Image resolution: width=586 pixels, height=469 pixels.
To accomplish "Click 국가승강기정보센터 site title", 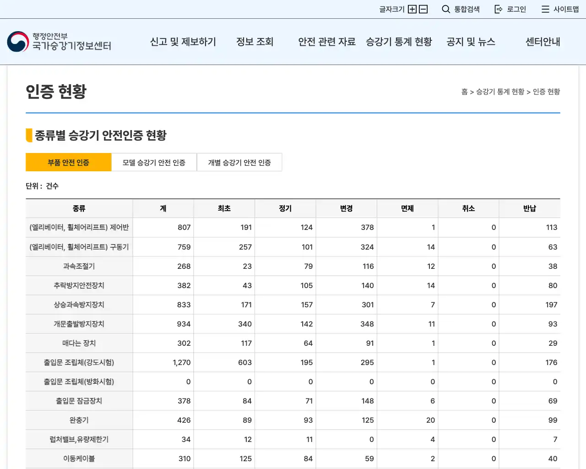I will [72, 46].
